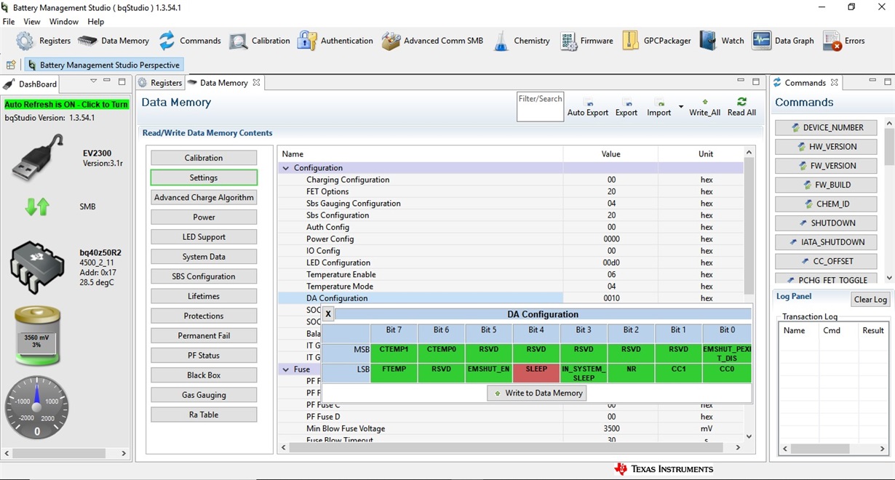Toggle the IN_SYSTEM_SLEEP bit
The image size is (895, 480).
tap(584, 373)
